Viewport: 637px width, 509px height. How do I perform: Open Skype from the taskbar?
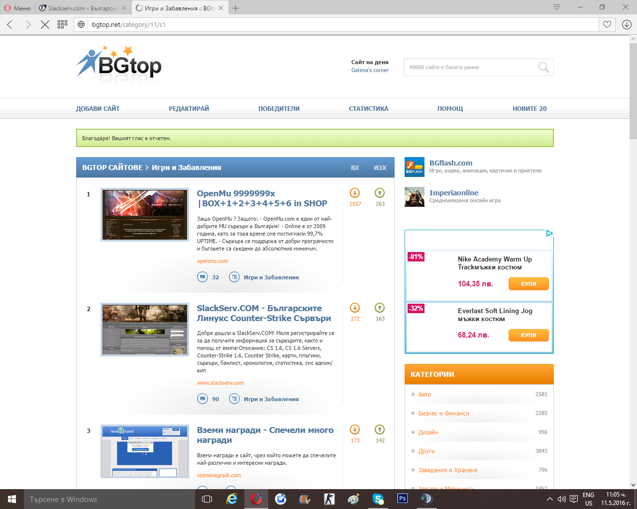[378, 499]
